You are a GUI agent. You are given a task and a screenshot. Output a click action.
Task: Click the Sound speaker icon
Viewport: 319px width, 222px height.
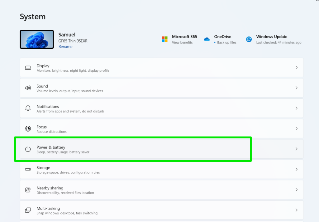coord(28,88)
